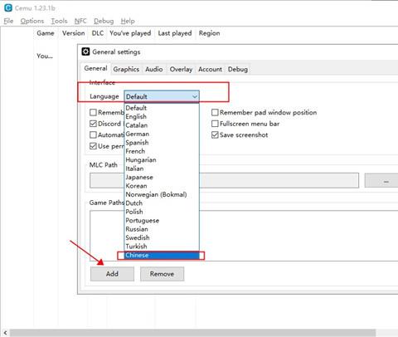
Task: Choose Default in the language list
Action: 162,108
